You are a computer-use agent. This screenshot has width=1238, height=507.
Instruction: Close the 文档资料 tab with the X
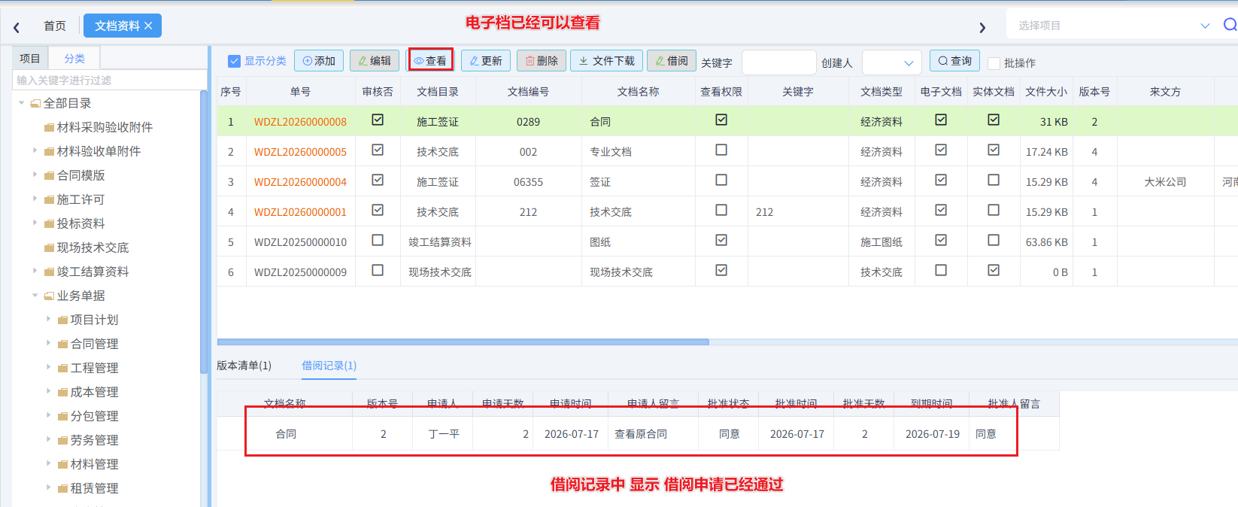pyautogui.click(x=148, y=26)
